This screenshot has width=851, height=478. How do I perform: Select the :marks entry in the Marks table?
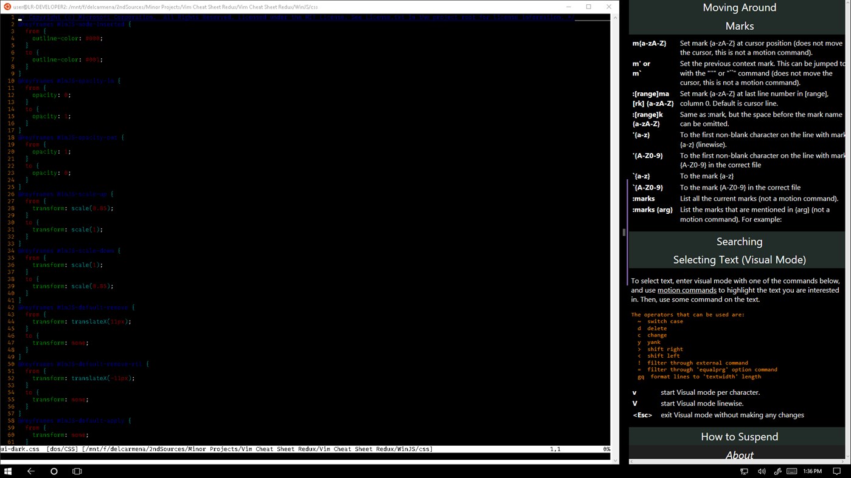tap(644, 198)
